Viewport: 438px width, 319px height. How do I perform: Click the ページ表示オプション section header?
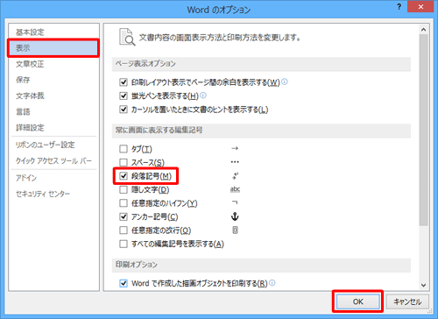pyautogui.click(x=261, y=64)
